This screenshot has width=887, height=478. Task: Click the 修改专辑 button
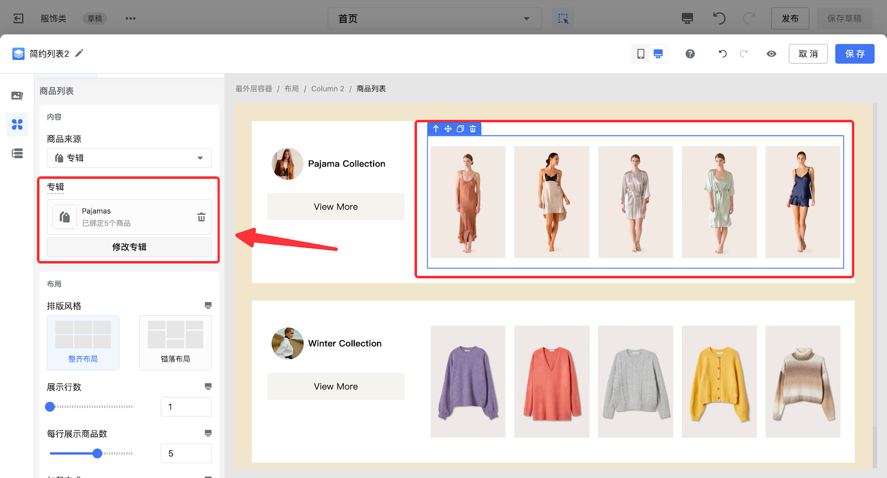click(129, 247)
